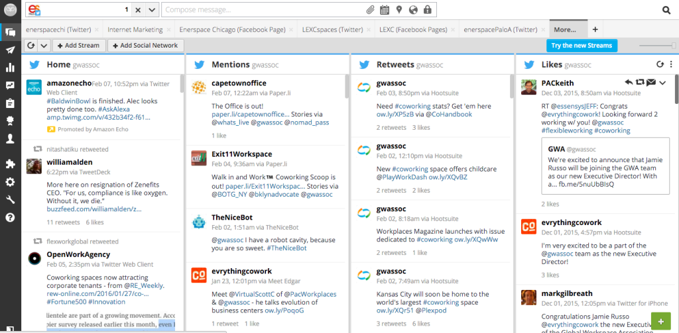Click the lock privacy icon in compose box
The width and height of the screenshot is (679, 333).
coord(428,9)
